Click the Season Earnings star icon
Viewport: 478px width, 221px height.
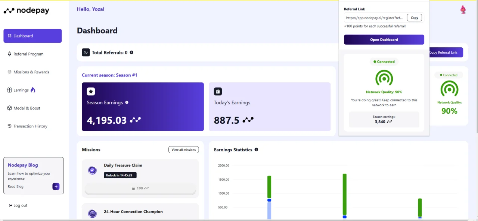[x=91, y=91]
